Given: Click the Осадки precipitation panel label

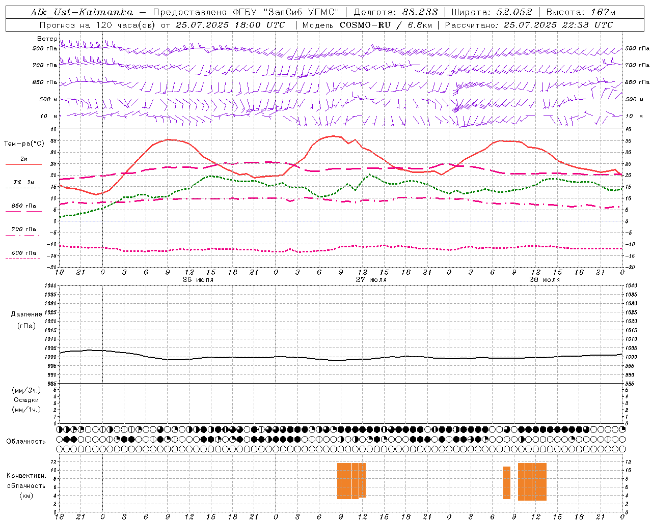Looking at the screenshot, I should [x=26, y=400].
